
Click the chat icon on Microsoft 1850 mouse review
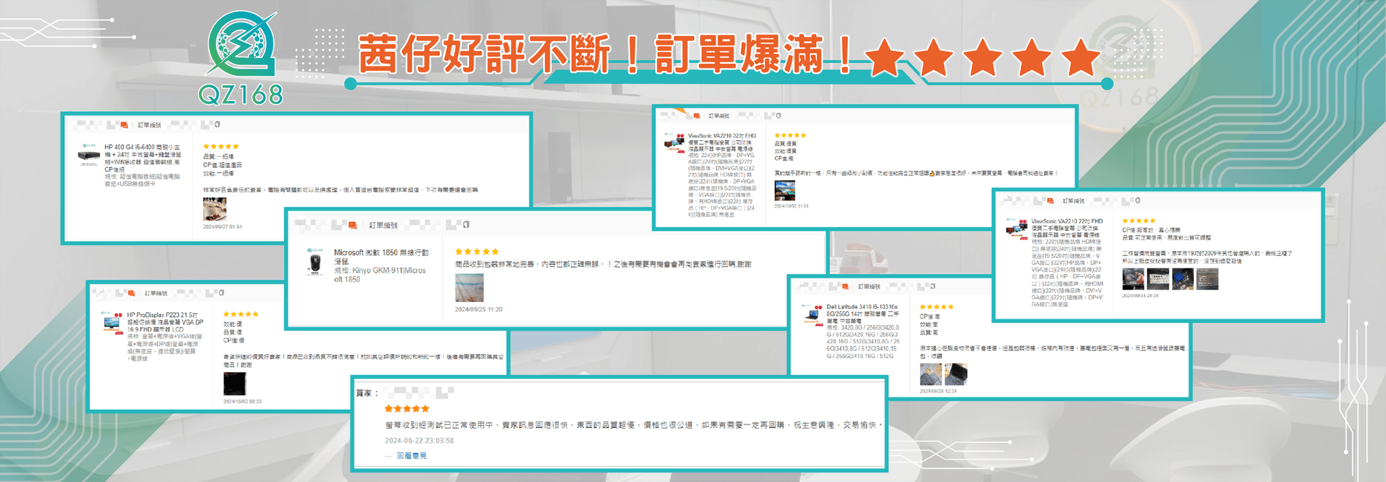(x=353, y=225)
